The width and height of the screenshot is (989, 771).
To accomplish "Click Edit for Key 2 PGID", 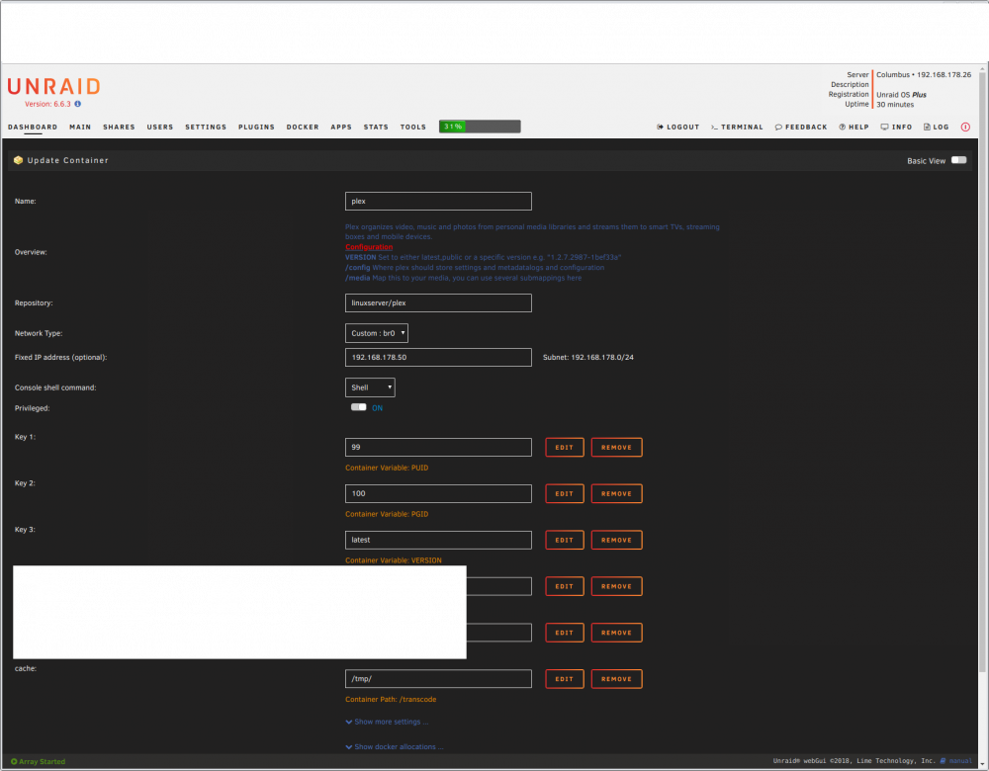I will click(x=565, y=493).
